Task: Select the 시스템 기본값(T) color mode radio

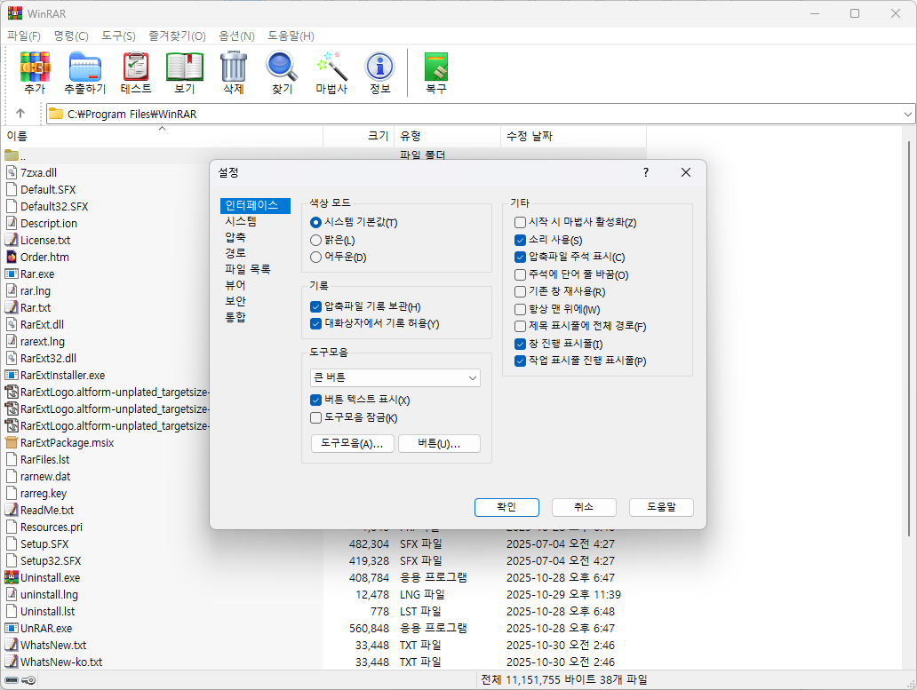Action: [x=315, y=223]
